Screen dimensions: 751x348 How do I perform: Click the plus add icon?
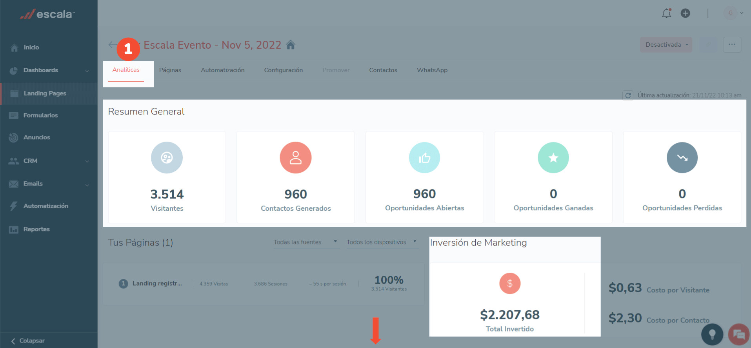(685, 13)
